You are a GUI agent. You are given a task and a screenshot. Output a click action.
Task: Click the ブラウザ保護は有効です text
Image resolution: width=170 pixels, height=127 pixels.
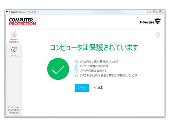(93, 71)
